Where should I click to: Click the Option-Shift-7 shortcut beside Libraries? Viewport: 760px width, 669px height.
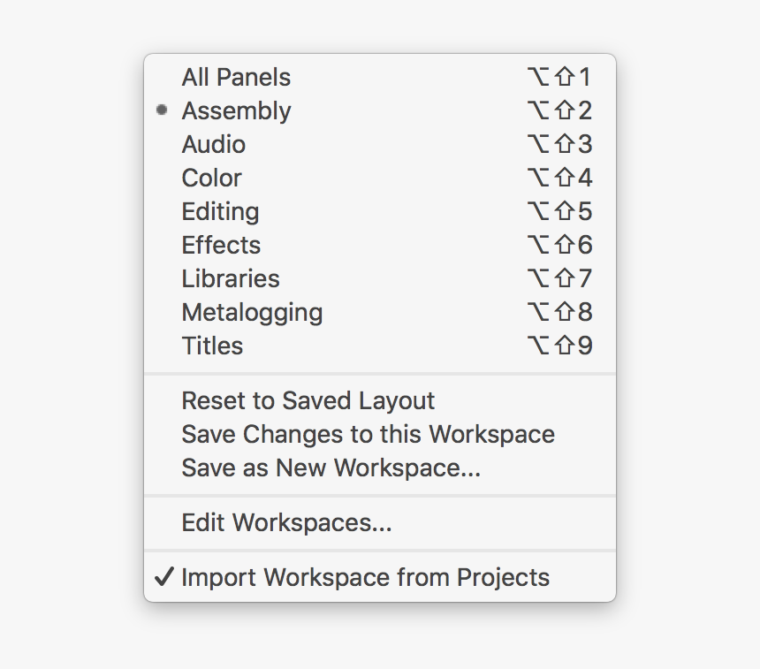tap(559, 279)
